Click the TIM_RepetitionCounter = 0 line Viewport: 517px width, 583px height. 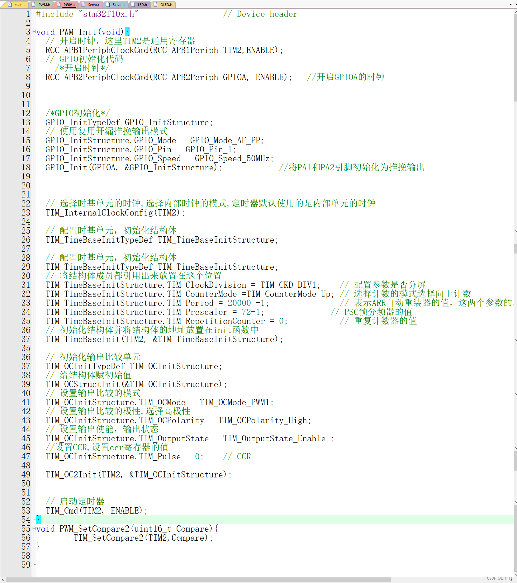pos(167,321)
